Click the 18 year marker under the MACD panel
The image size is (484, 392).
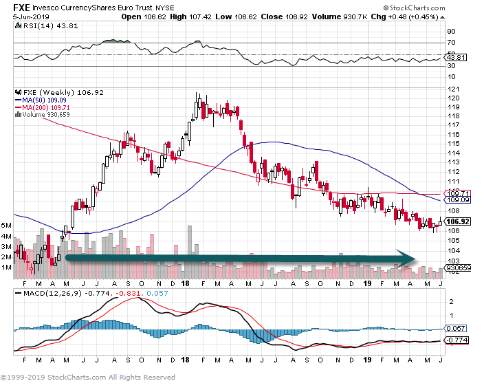[x=185, y=360]
